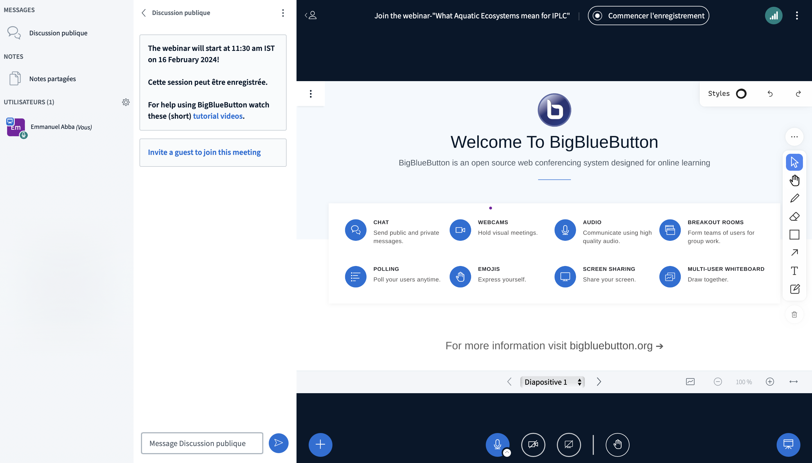Send the chat message
This screenshot has width=812, height=463.
(278, 443)
